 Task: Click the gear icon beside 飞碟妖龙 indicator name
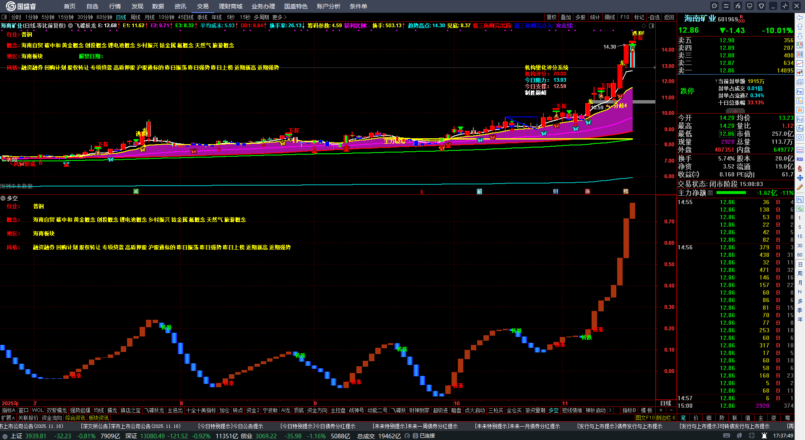(x=70, y=26)
